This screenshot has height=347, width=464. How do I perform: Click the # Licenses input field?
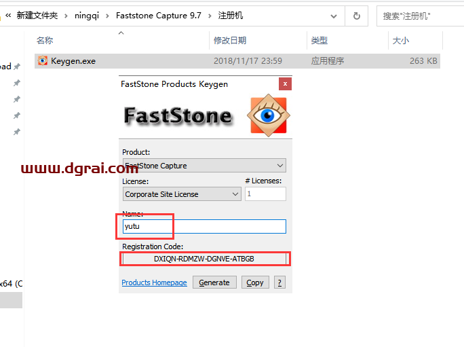pos(265,194)
